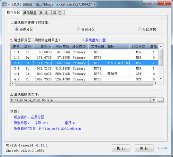Screen dimensions: 173x157
Task: Expand the image file path dropdown
Action: (x=154, y=100)
